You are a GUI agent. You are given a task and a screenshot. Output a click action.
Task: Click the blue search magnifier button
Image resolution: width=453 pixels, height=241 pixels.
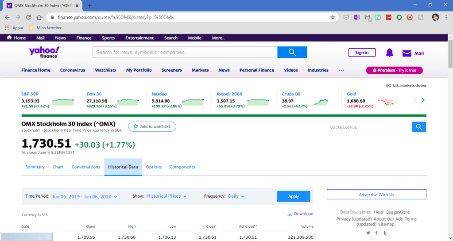(x=292, y=52)
